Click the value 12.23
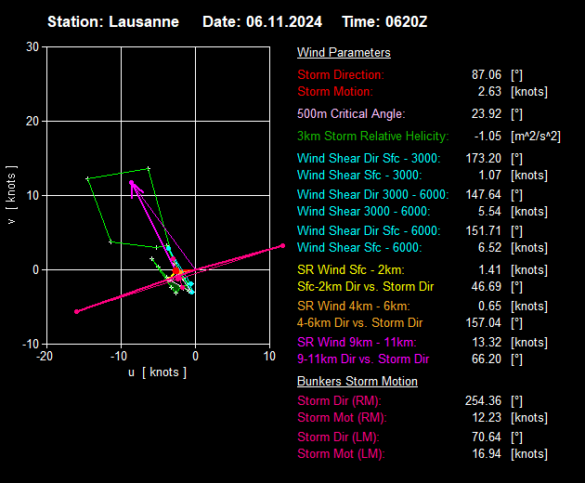Viewport: 585px width, 483px height. [x=487, y=418]
